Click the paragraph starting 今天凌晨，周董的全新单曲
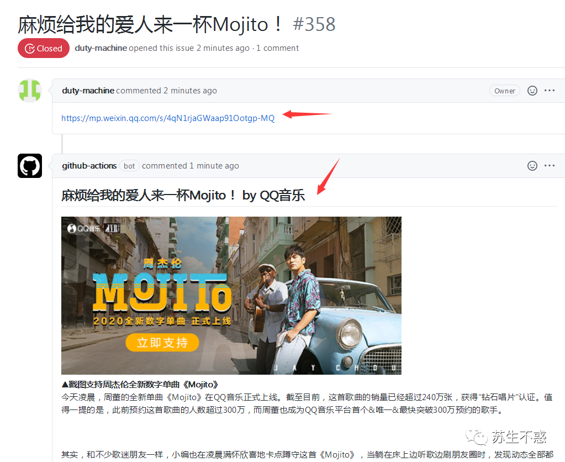This screenshot has width=565, height=462. point(307,403)
